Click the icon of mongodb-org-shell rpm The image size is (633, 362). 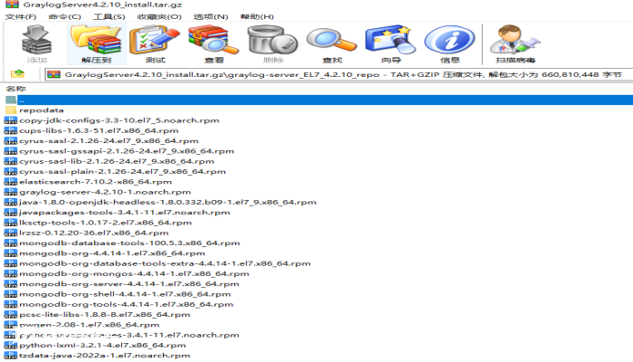click(11, 294)
